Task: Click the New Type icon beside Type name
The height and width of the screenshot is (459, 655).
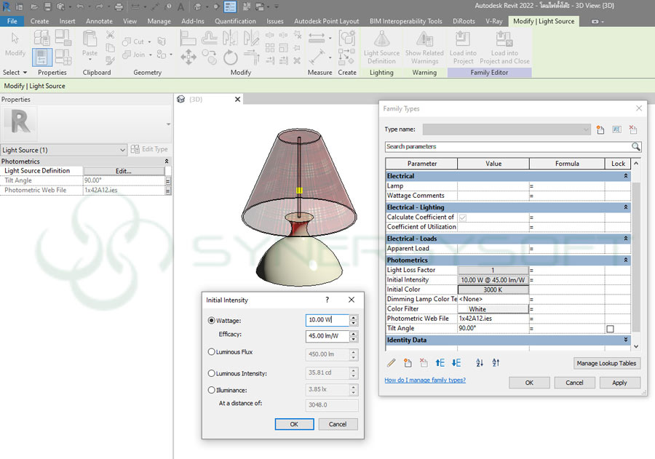Action: tap(600, 129)
